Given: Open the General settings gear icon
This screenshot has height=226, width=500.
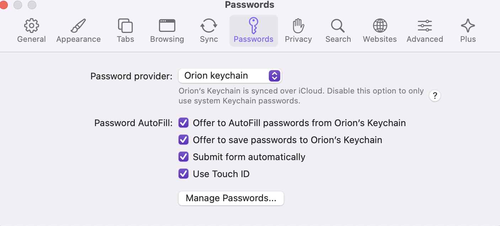Looking at the screenshot, I should pos(31,26).
